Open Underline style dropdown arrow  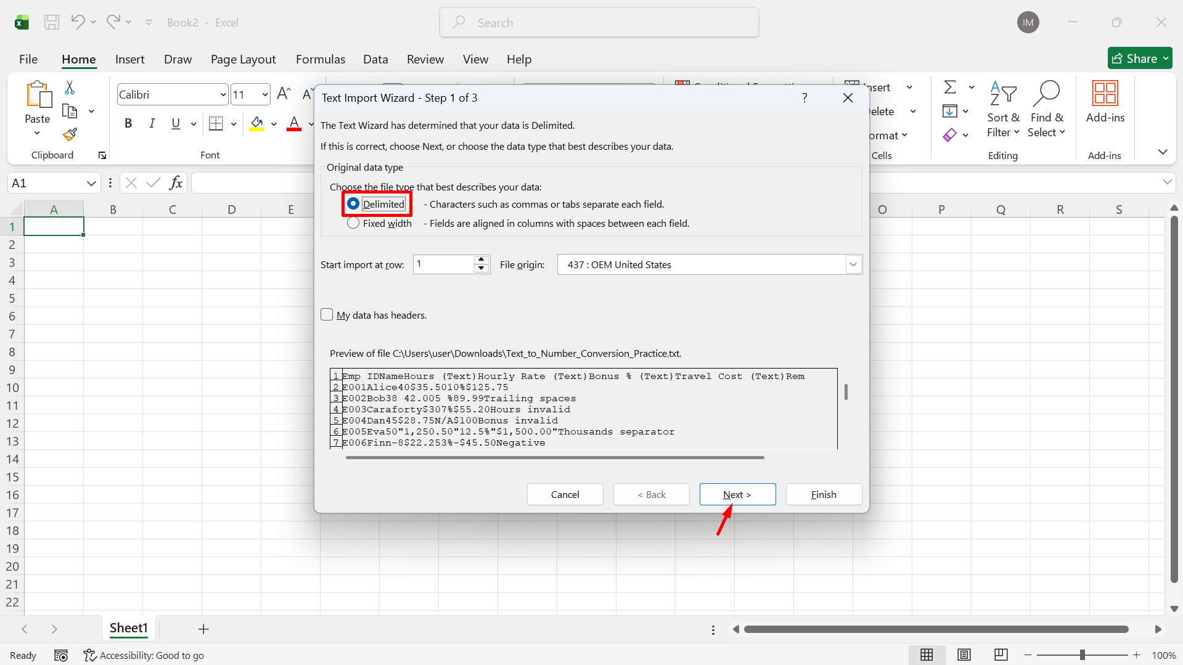click(193, 123)
